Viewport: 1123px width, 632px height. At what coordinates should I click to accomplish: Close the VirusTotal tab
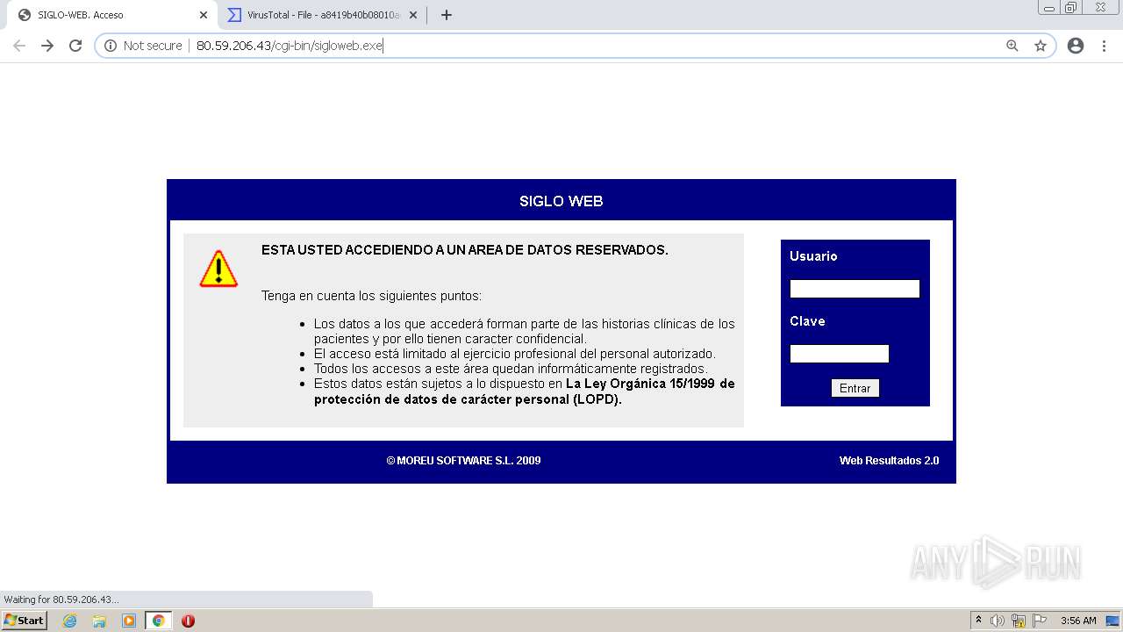point(412,15)
